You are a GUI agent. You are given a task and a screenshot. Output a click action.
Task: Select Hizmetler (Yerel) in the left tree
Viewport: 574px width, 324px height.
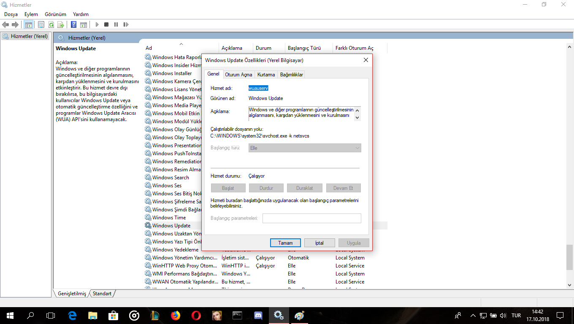26,36
